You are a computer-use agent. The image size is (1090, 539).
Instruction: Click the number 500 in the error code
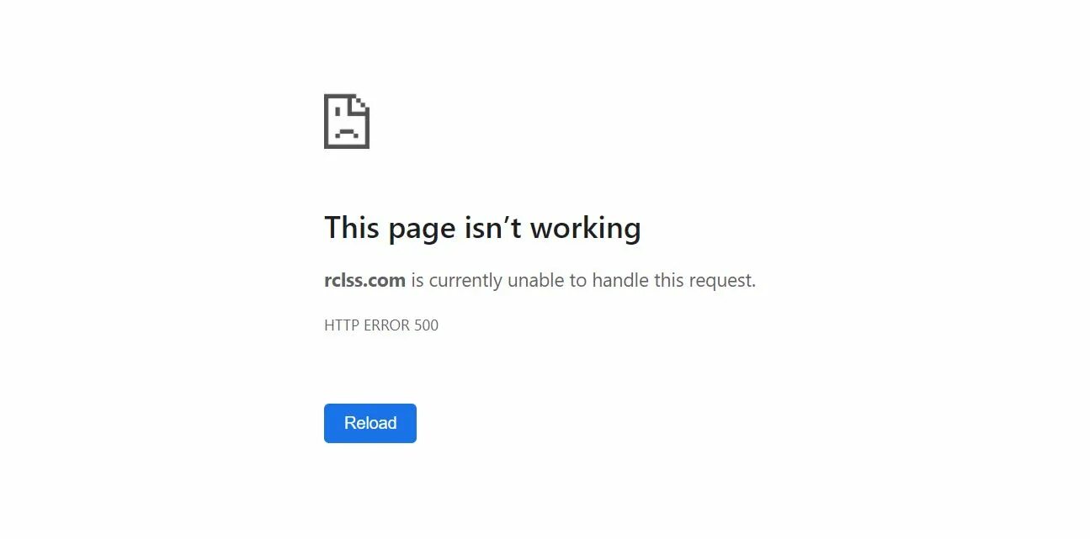coord(426,325)
